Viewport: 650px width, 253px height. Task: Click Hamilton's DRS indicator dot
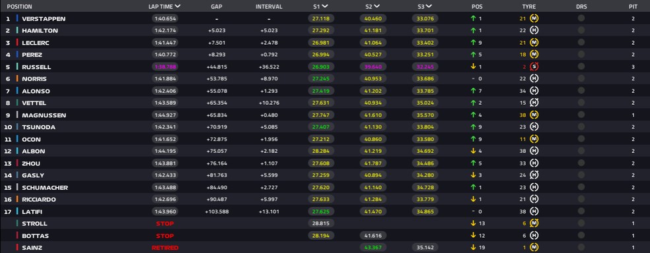581,30
